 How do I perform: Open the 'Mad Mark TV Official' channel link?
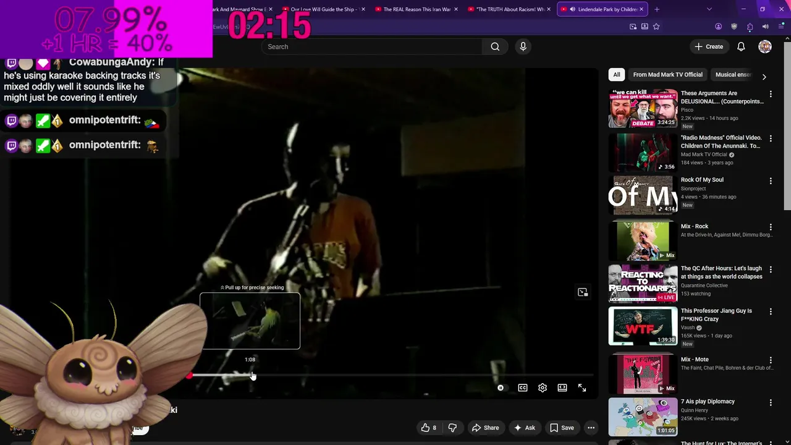tap(704, 155)
